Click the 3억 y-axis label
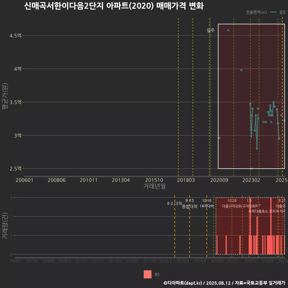 click(18, 136)
